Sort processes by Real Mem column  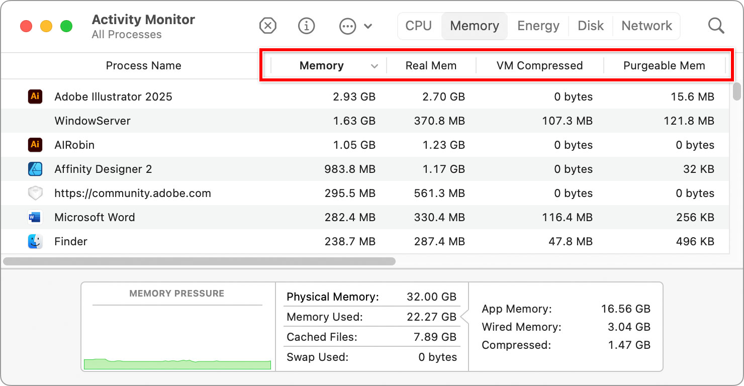[x=431, y=65]
